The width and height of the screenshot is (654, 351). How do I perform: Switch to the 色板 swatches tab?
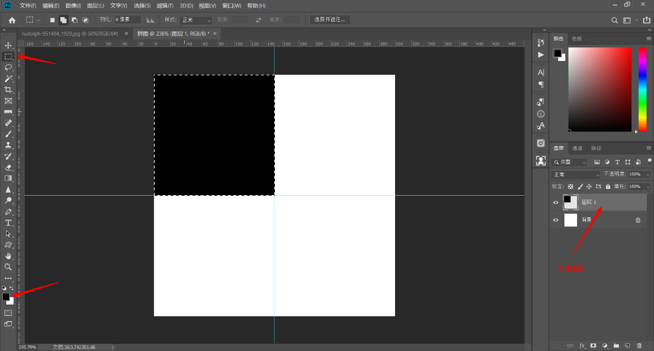point(577,39)
